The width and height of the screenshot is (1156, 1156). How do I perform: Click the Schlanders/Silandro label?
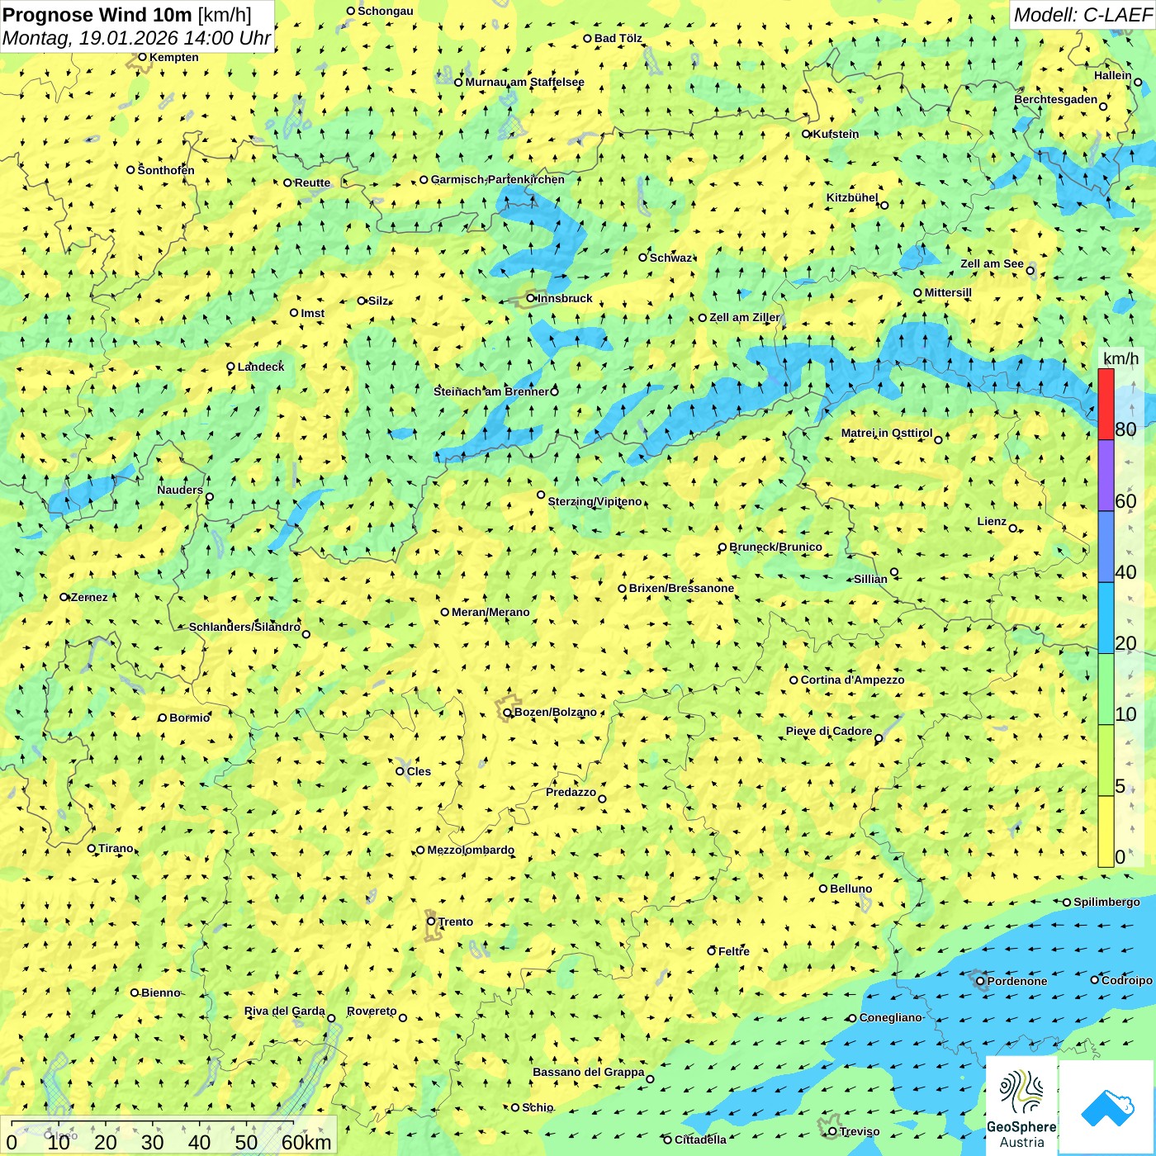[244, 627]
